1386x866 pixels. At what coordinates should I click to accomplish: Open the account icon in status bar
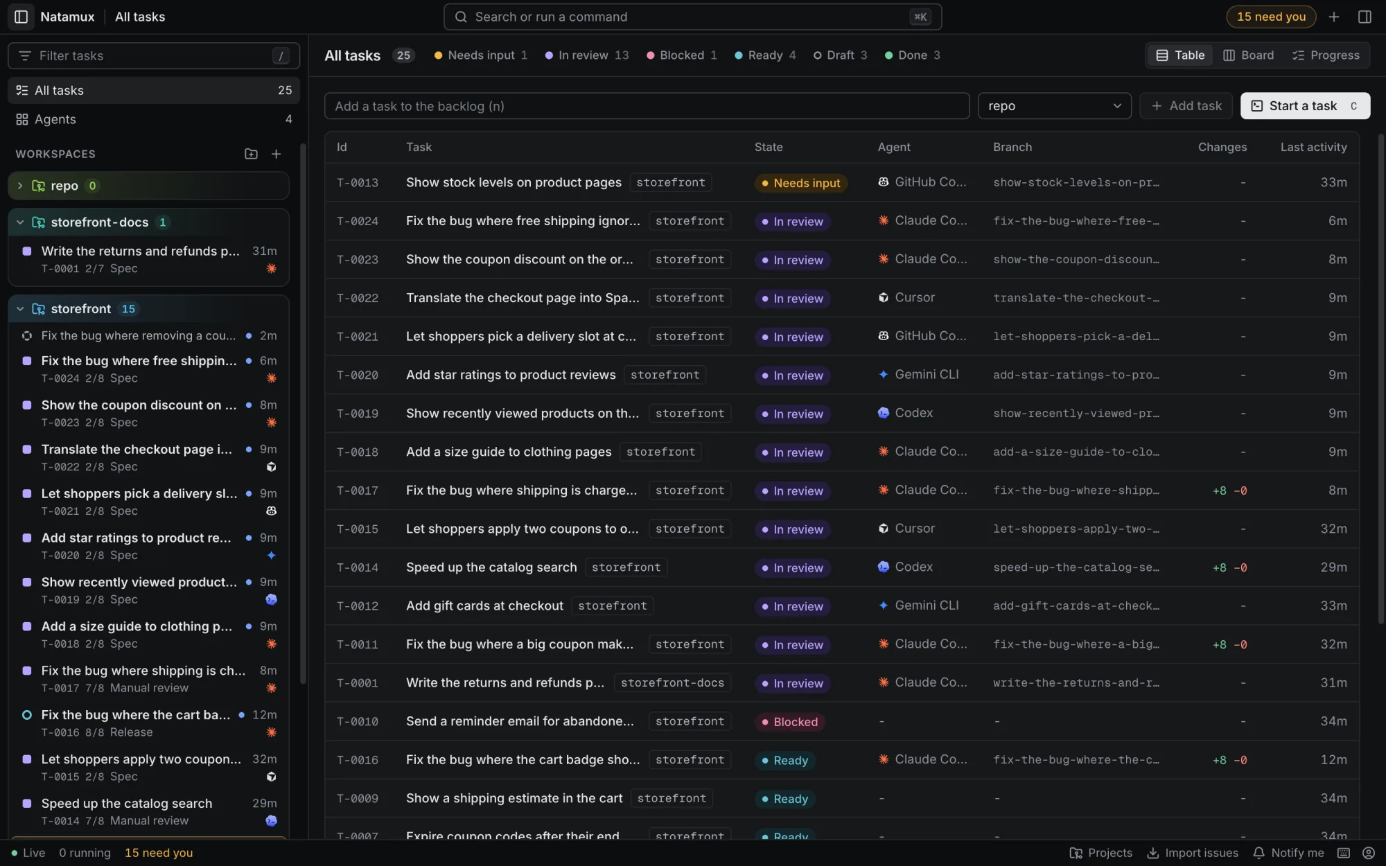tap(1368, 853)
